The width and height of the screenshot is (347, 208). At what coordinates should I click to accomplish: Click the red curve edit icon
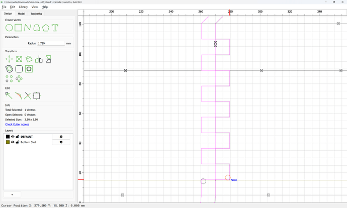(x=19, y=96)
